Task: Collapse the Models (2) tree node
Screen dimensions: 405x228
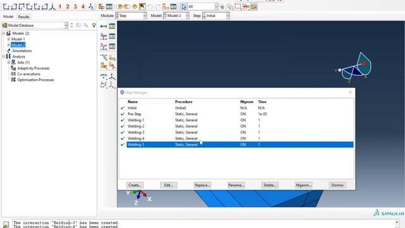Action: [x=4, y=33]
